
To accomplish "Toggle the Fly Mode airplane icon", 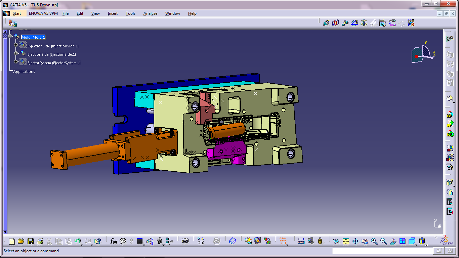I will pyautogui.click(x=336, y=241).
